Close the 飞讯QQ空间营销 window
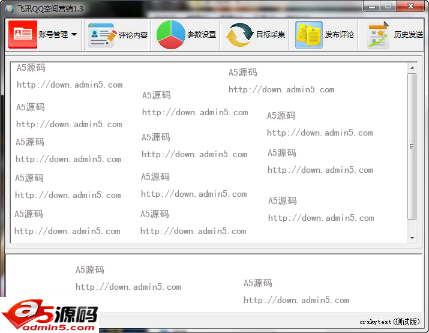The height and width of the screenshot is (333, 429). coord(410,7)
